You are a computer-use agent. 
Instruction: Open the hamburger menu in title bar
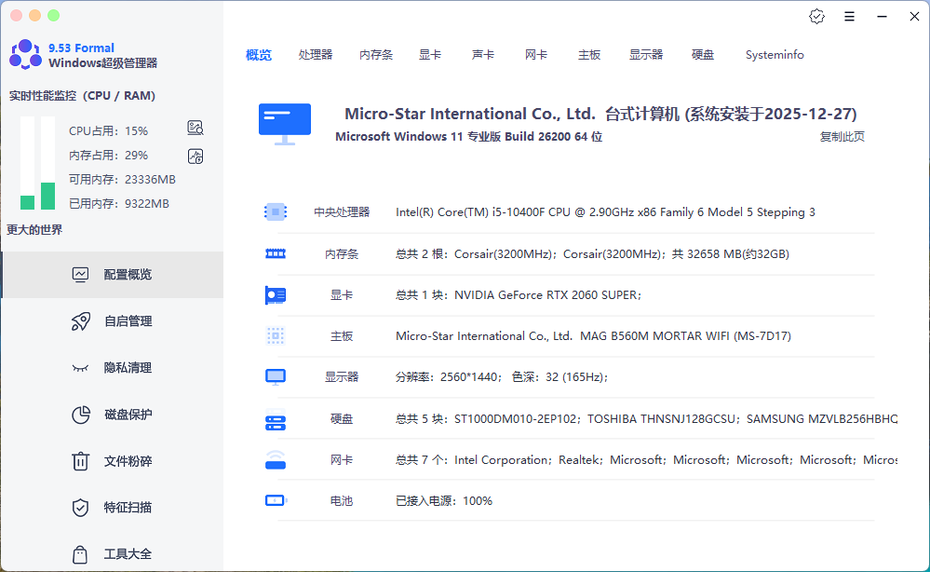click(851, 16)
